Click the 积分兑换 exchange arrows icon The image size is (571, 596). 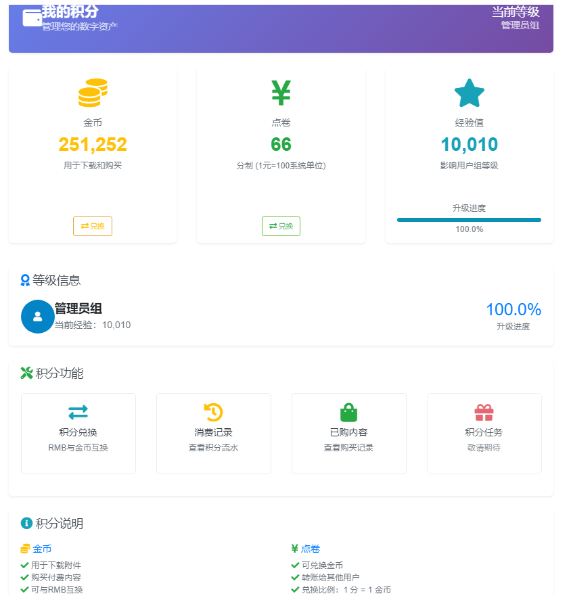click(x=78, y=411)
